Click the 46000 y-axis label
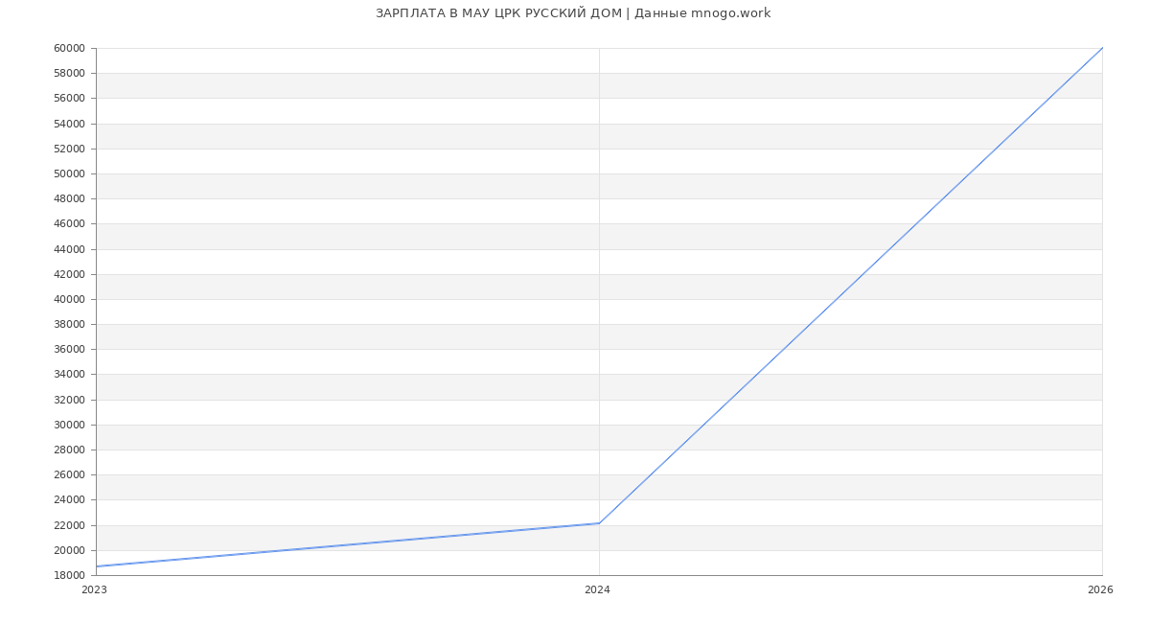 point(69,224)
